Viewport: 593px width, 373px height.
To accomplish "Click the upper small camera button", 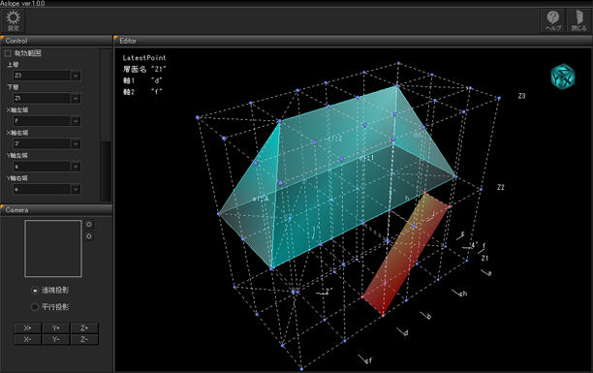I will click(89, 225).
